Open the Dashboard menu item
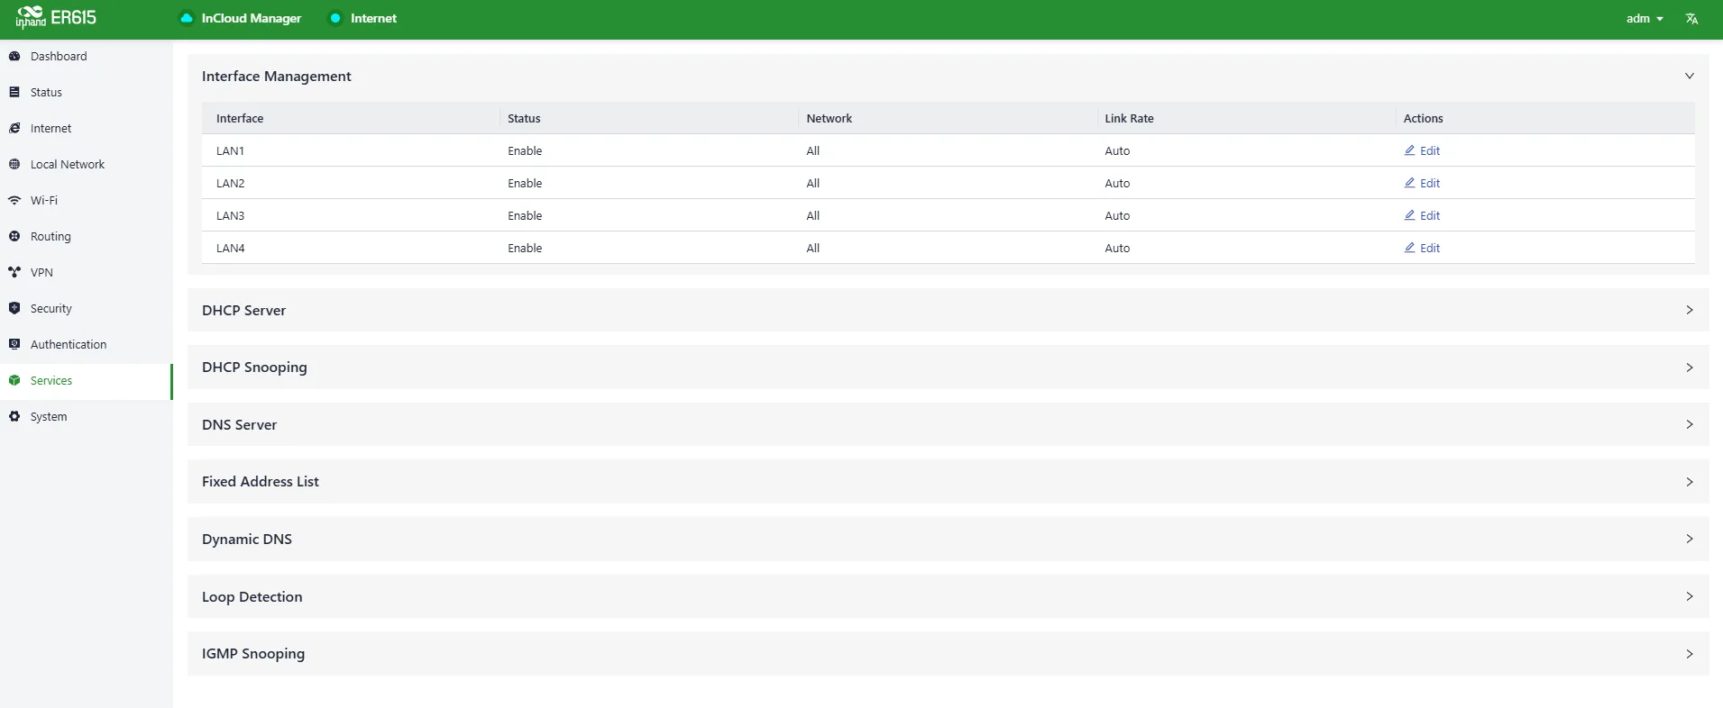Screen dimensions: 1723x708 (x=87, y=56)
